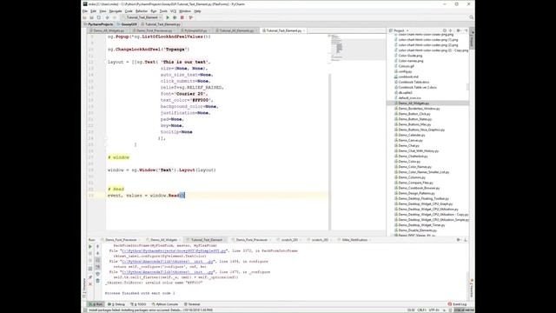Click the Save All toolbar icon

tap(91, 17)
